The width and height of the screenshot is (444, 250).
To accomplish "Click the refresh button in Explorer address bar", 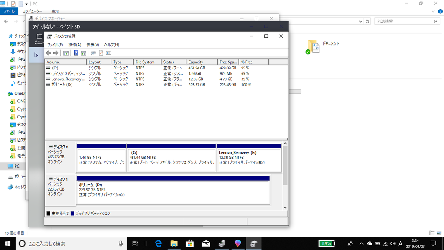I will [367, 21].
